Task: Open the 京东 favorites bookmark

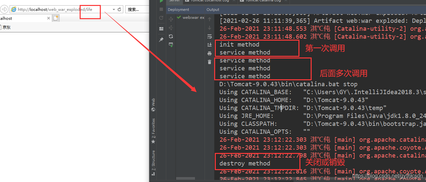Action: pyautogui.click(x=5, y=27)
